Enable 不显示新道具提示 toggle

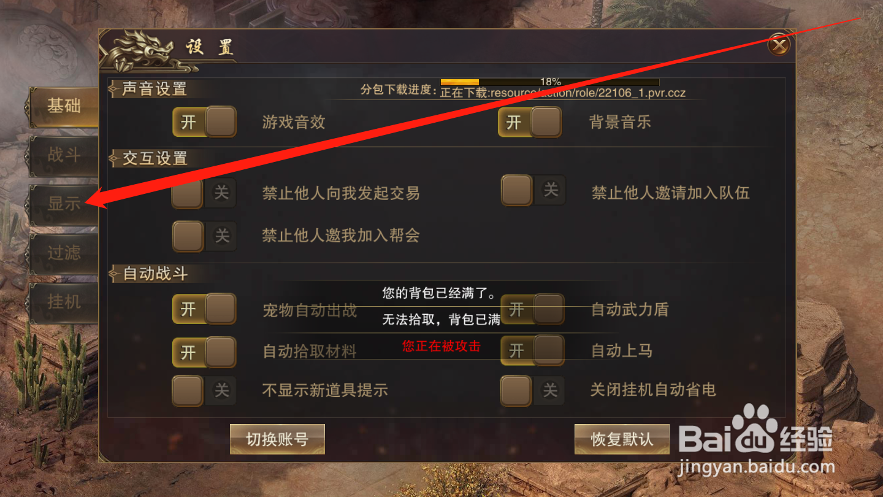click(x=204, y=391)
